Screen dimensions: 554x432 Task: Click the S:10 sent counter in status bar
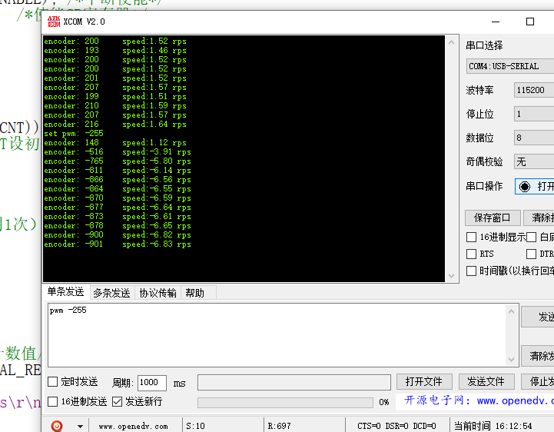(x=195, y=426)
